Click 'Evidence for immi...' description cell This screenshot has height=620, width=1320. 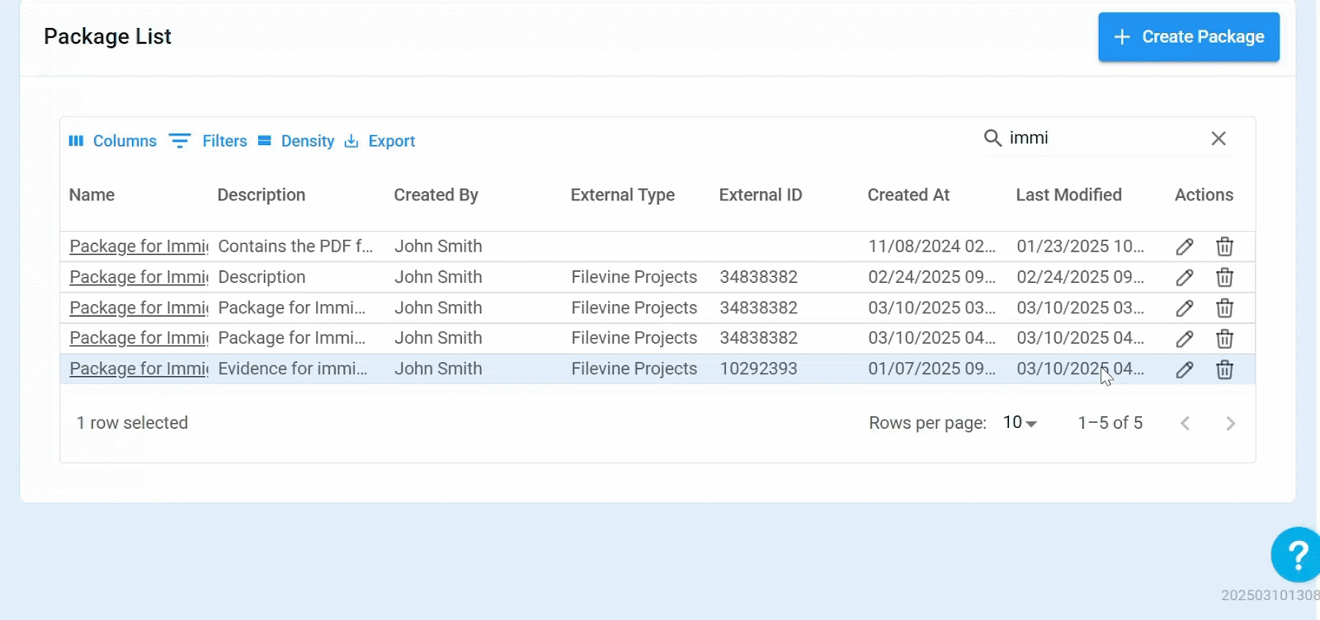[x=293, y=369]
